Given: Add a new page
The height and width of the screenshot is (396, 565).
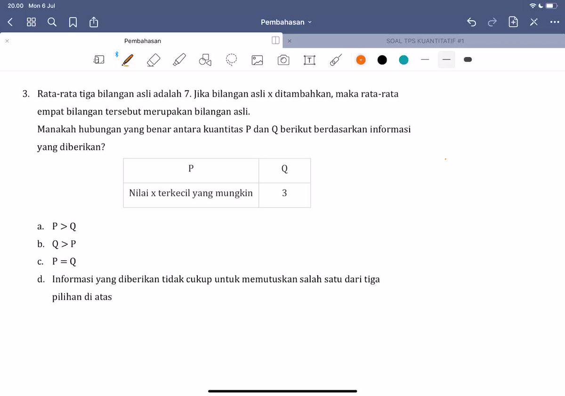Looking at the screenshot, I should pyautogui.click(x=513, y=22).
